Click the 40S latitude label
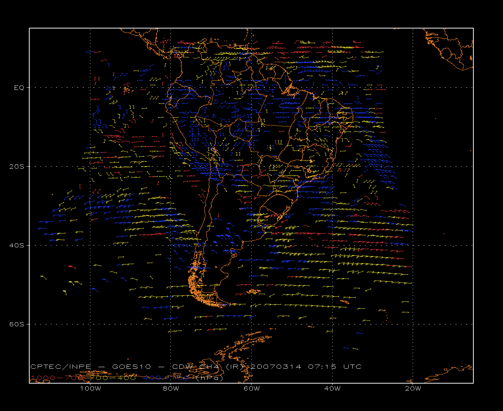503x411 pixels. click(17, 245)
